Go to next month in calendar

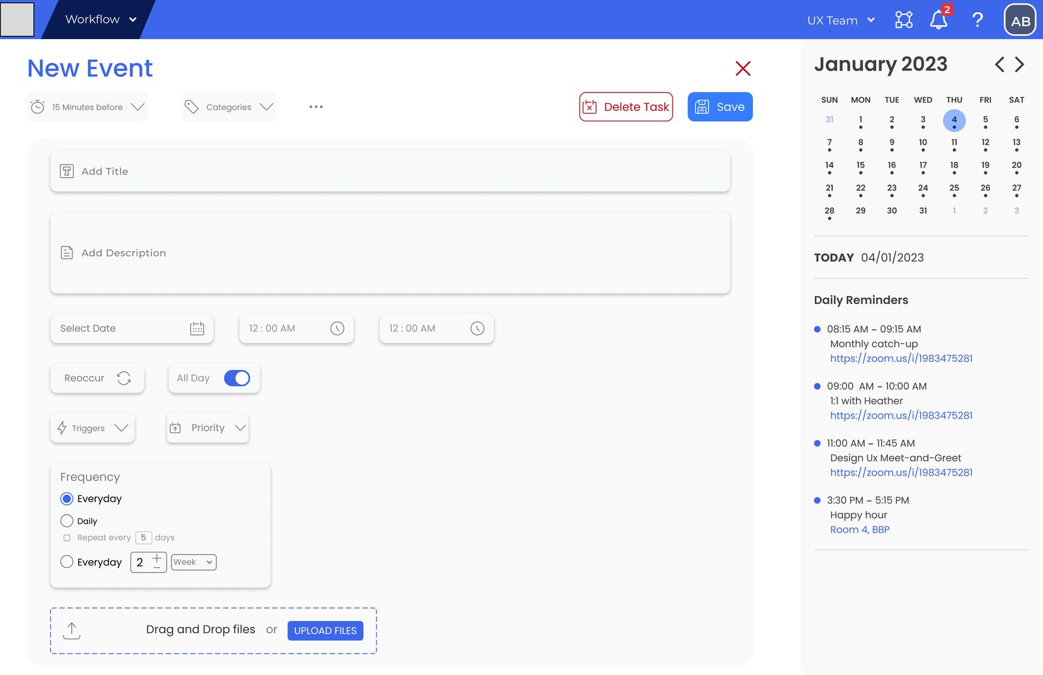click(1020, 65)
